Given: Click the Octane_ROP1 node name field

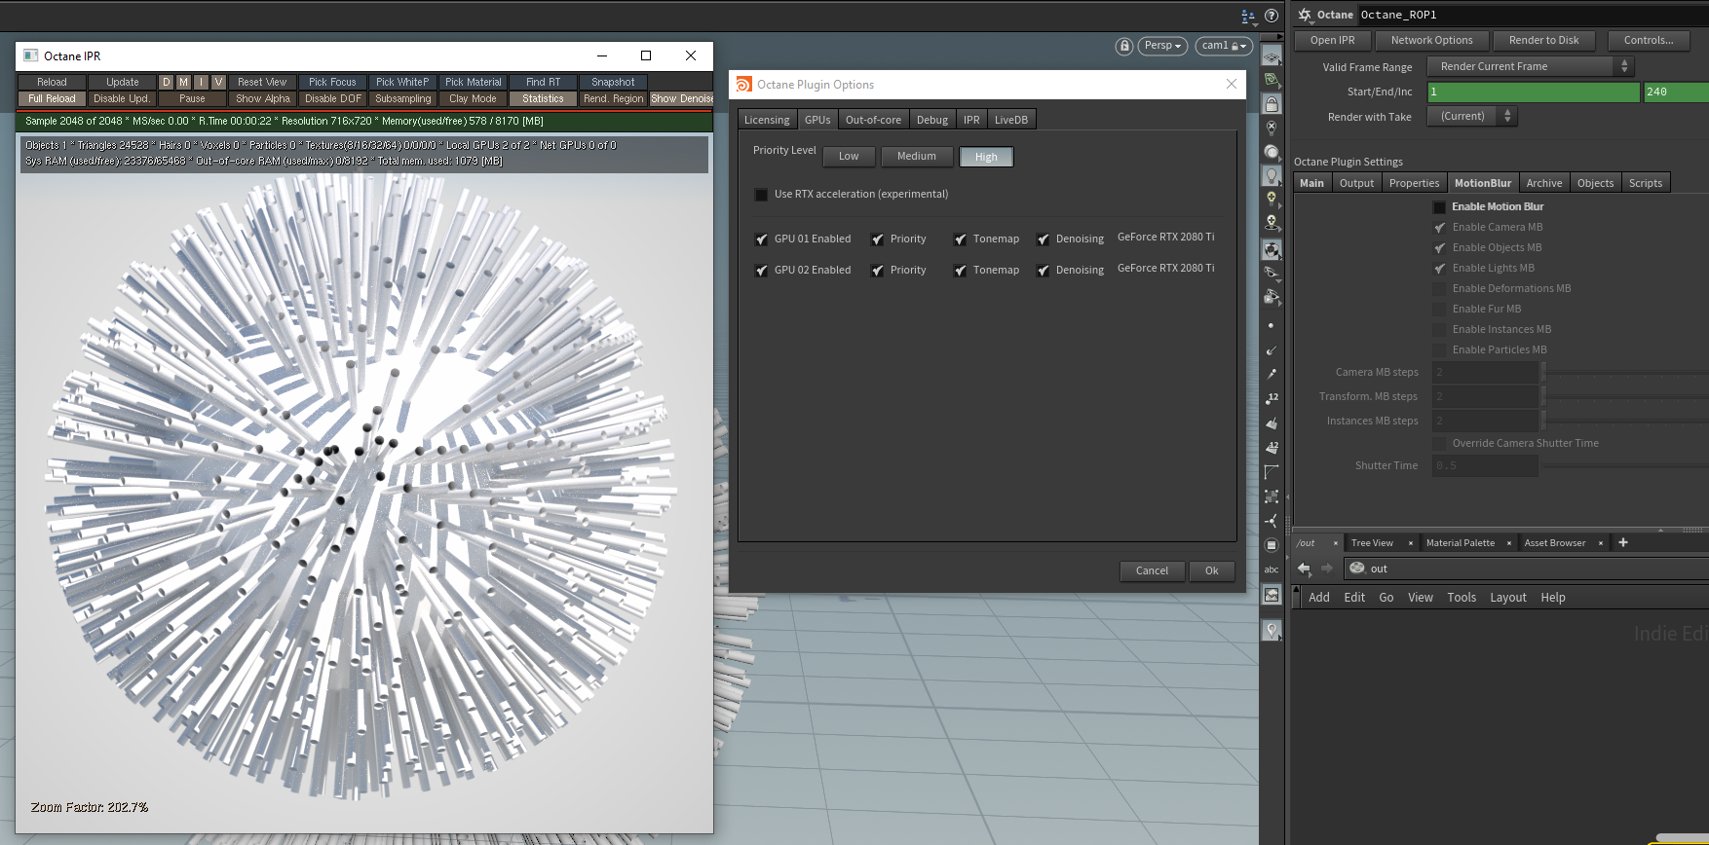Looking at the screenshot, I should click(1532, 15).
